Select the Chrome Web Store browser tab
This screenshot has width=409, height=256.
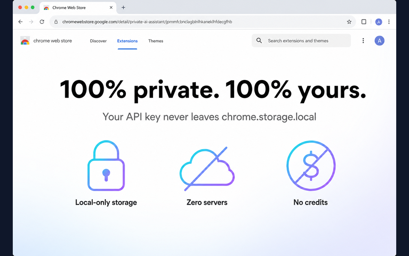(x=78, y=8)
